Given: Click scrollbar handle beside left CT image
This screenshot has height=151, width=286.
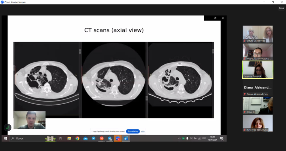Looking at the screenshot, I should 80,51.
